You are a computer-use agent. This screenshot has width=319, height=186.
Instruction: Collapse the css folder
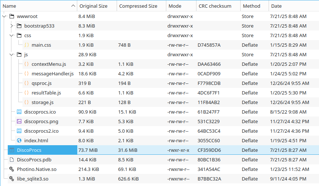click(x=11, y=36)
